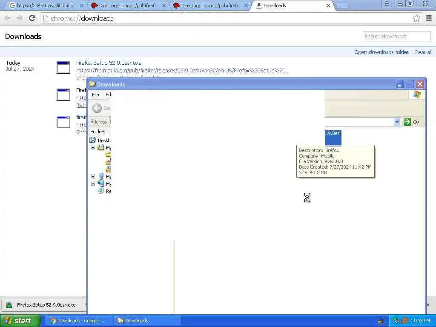Click the Retry link of the failed download

(x=81, y=105)
